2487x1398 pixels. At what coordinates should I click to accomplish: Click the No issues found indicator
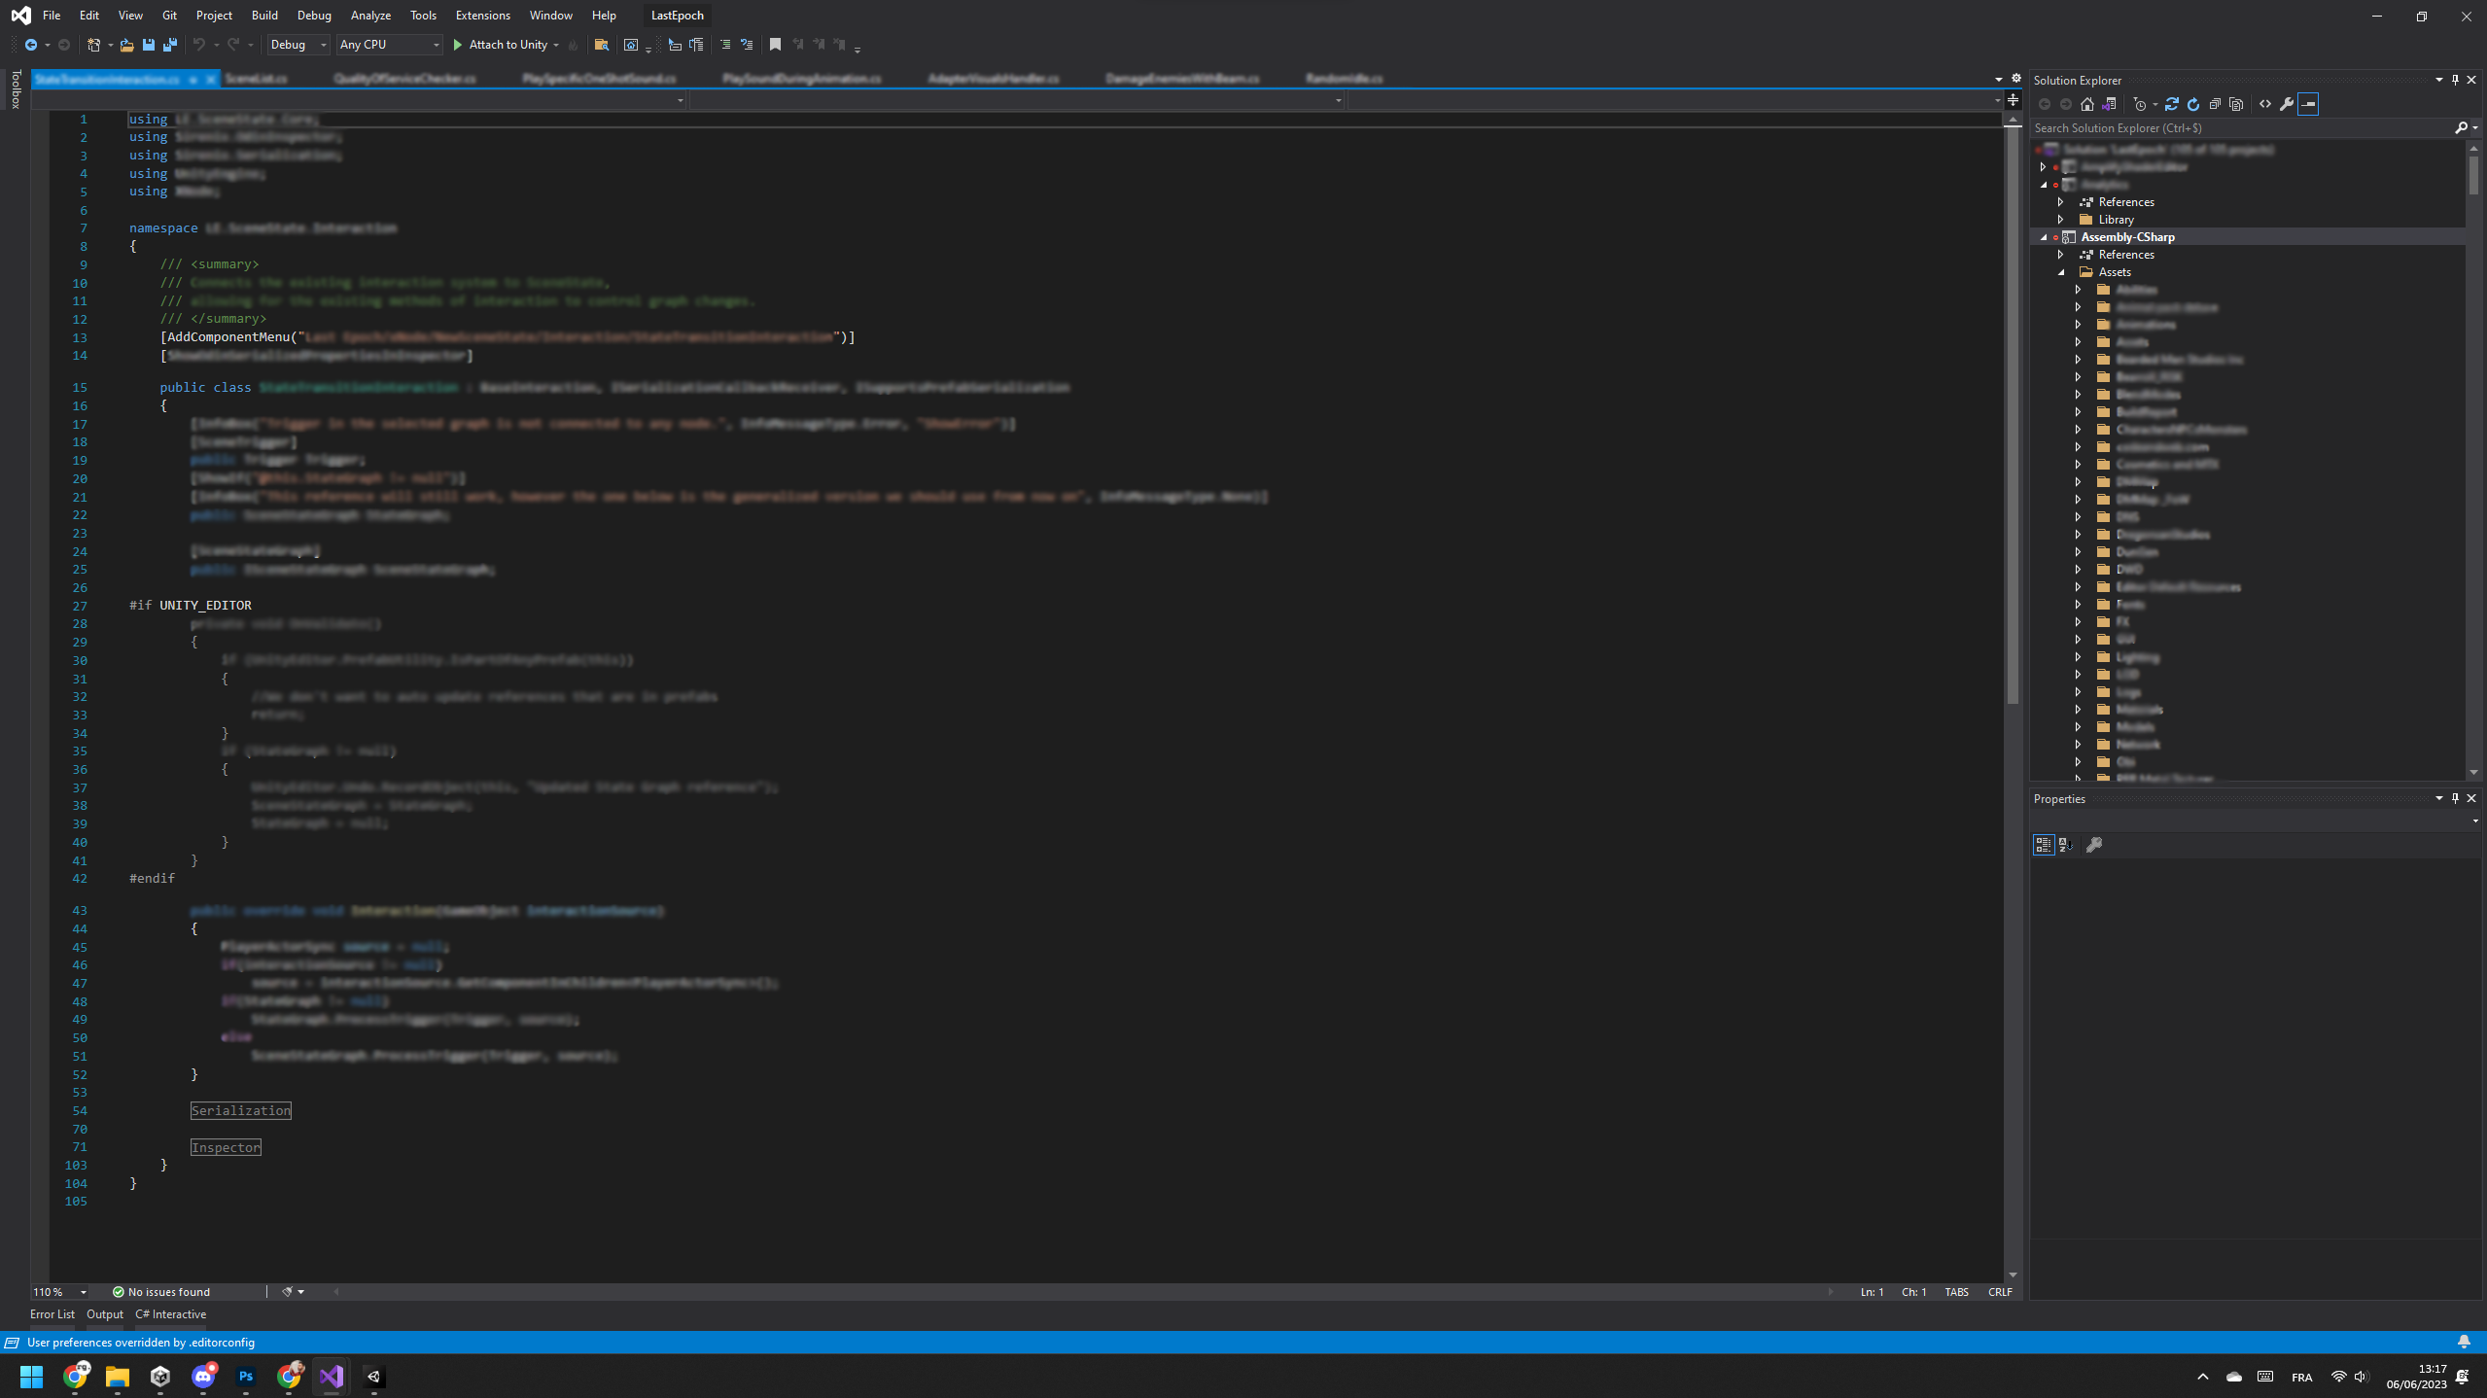coord(161,1292)
